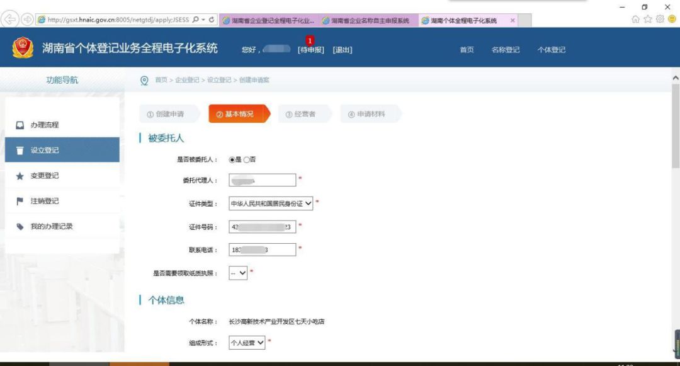Click the smiley feedback icon

[672, 19]
